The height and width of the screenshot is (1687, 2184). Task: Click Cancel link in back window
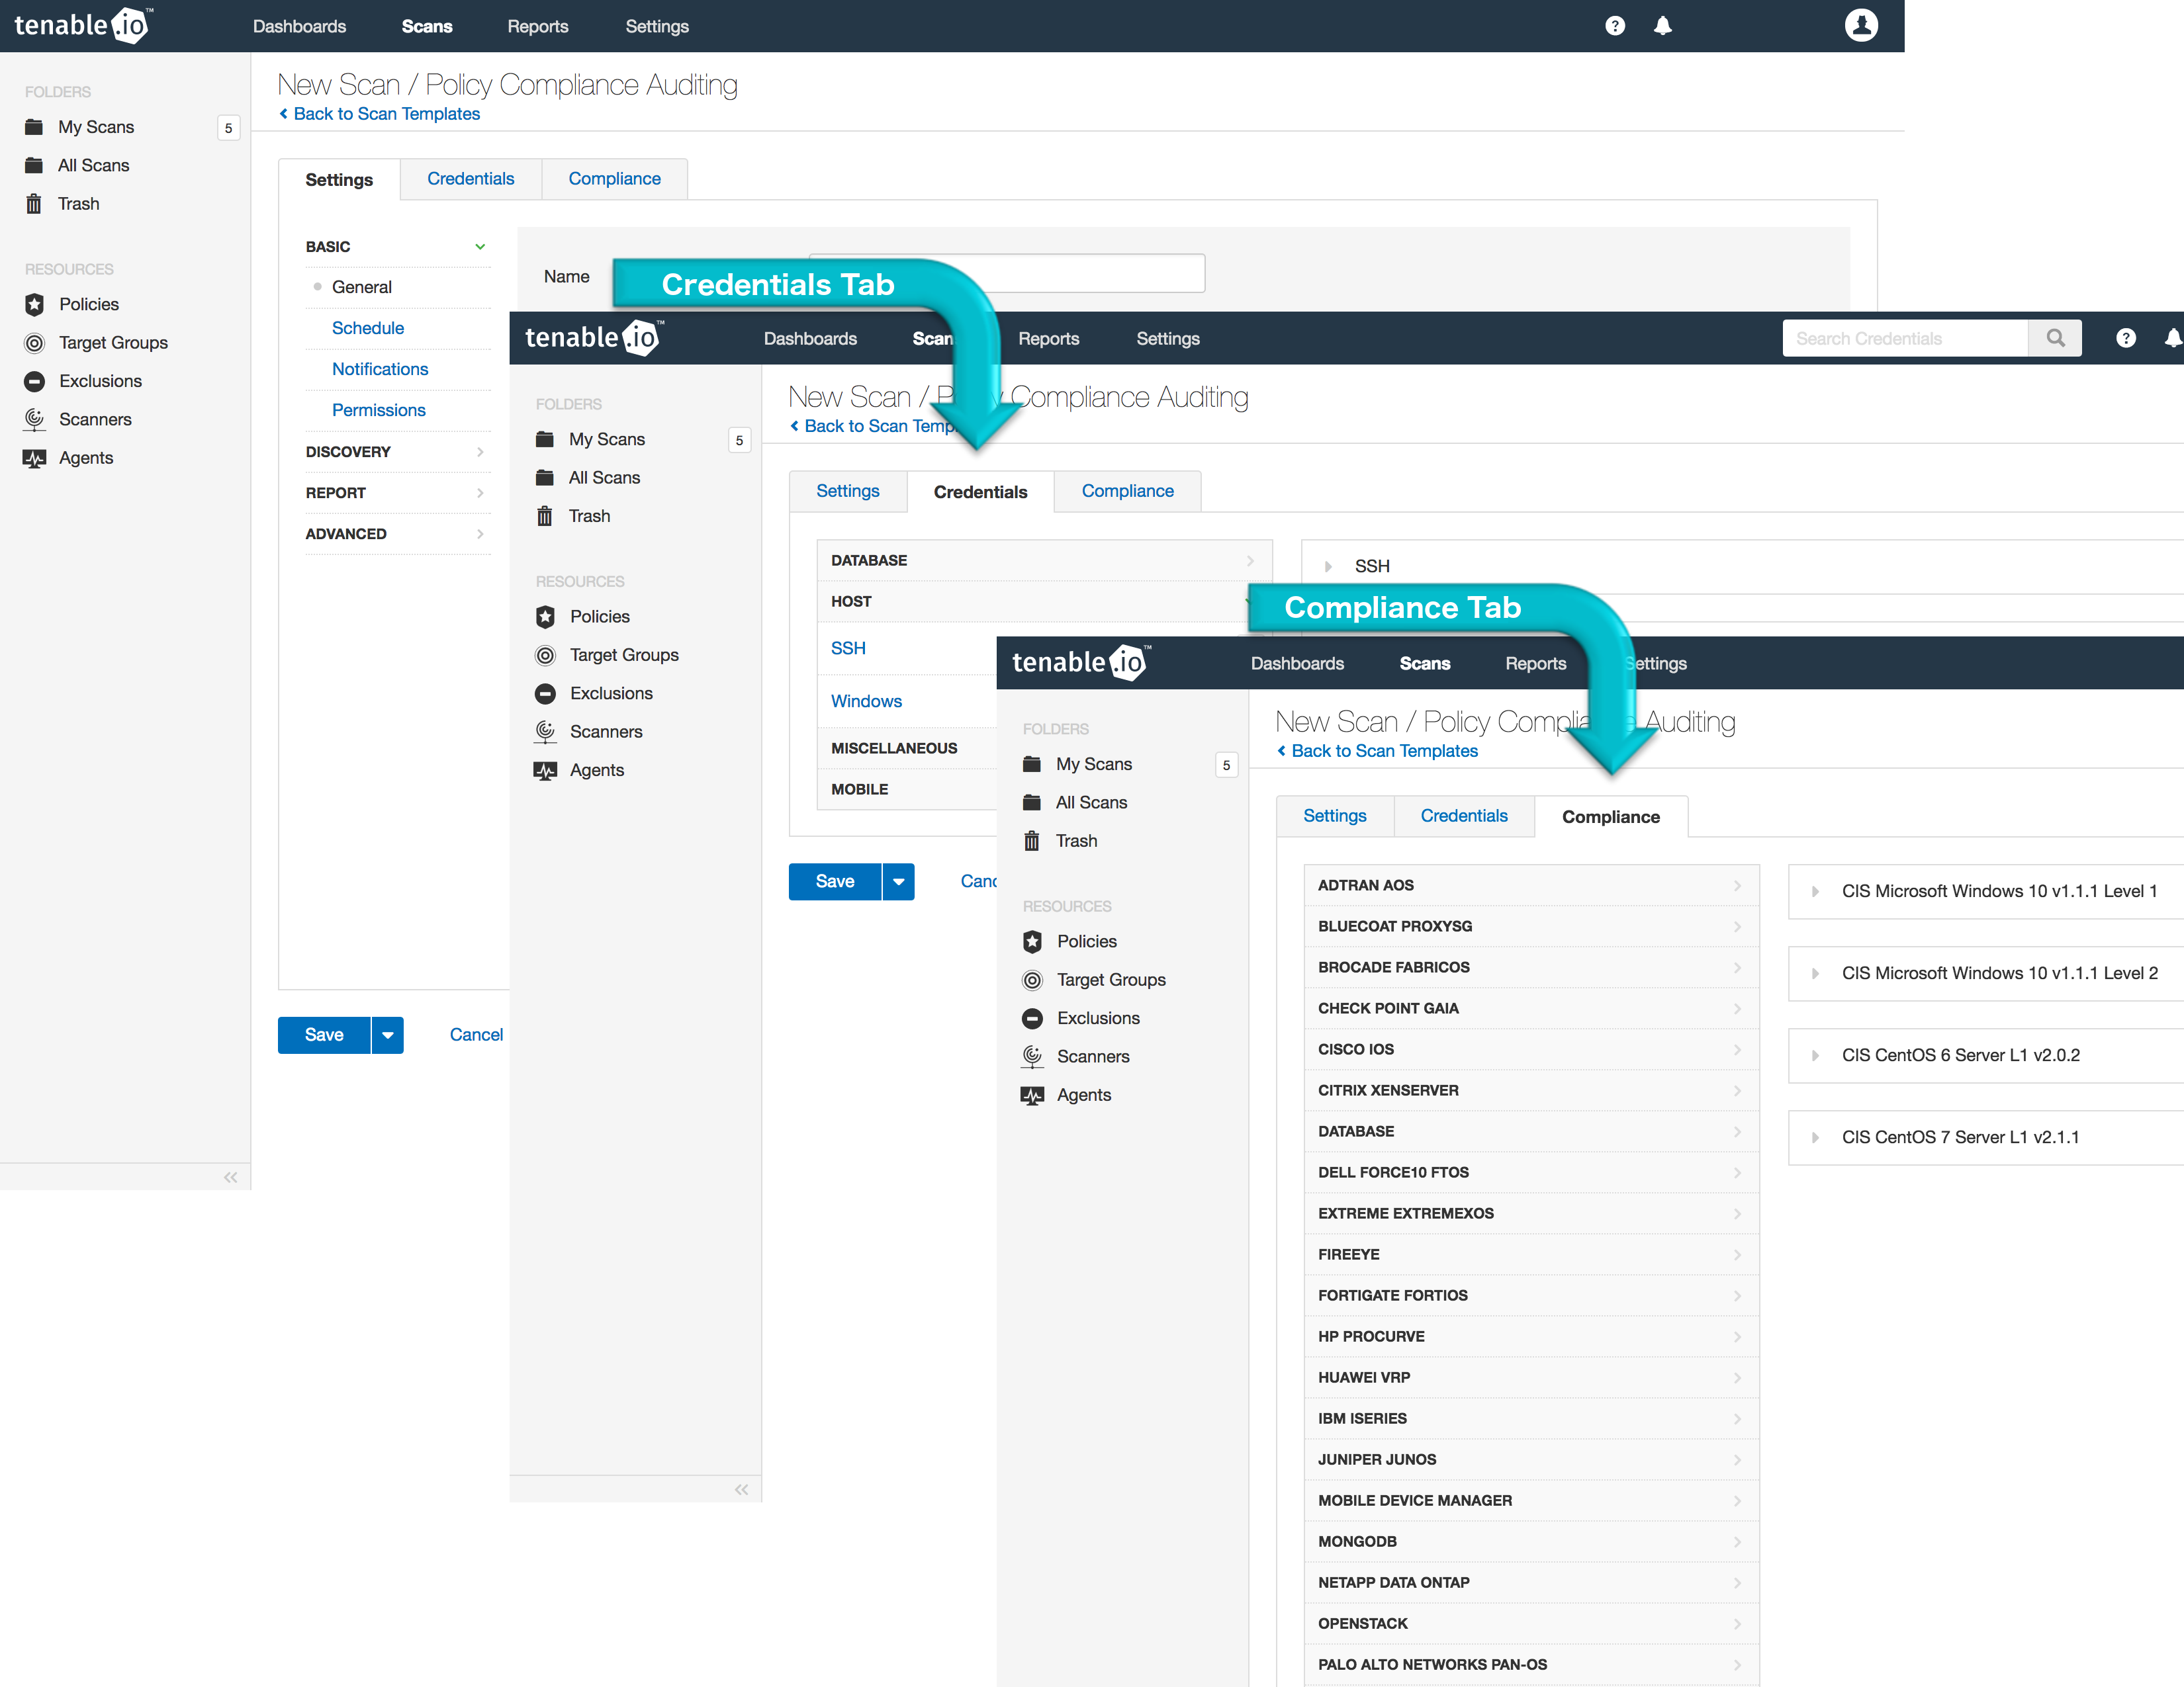[x=476, y=1035]
